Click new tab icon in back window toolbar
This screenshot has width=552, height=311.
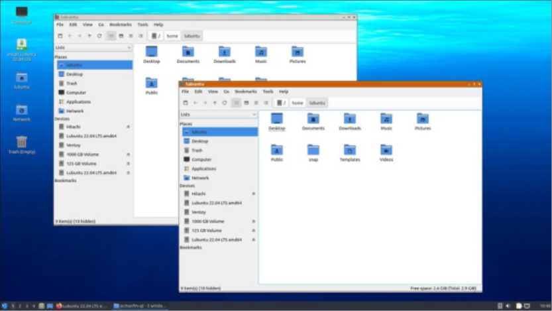click(60, 36)
